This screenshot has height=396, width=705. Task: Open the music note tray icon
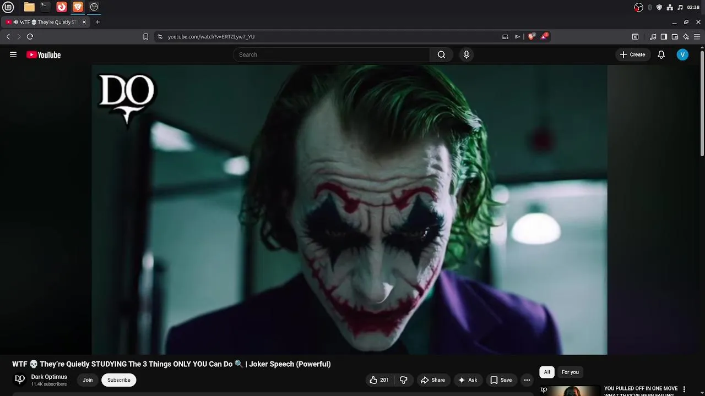tap(680, 7)
